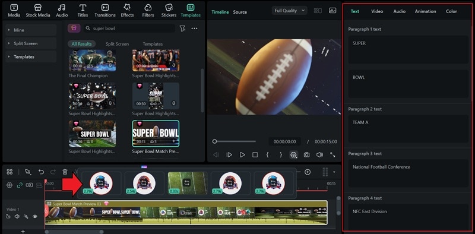The height and width of the screenshot is (234, 475).
Task: Open the Titles tab
Action: point(83,11)
